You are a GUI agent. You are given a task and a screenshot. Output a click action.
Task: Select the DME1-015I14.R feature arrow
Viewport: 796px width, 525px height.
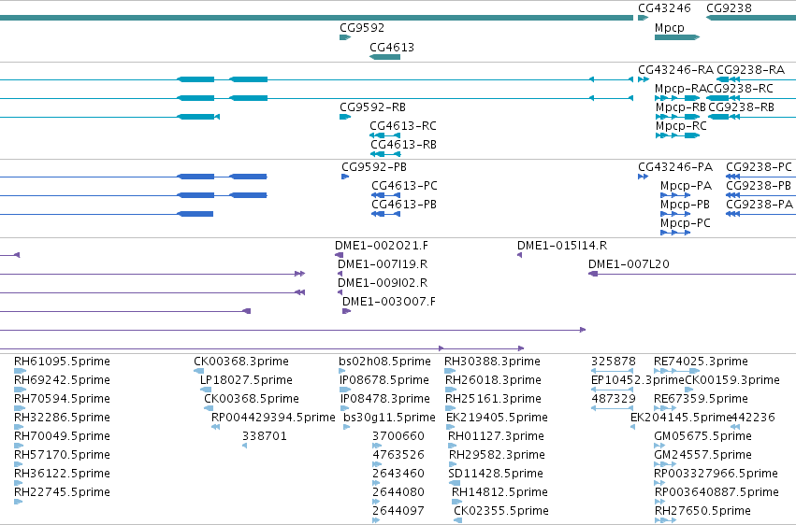point(519,255)
